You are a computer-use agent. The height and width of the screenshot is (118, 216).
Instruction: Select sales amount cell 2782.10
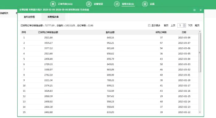click(48, 75)
